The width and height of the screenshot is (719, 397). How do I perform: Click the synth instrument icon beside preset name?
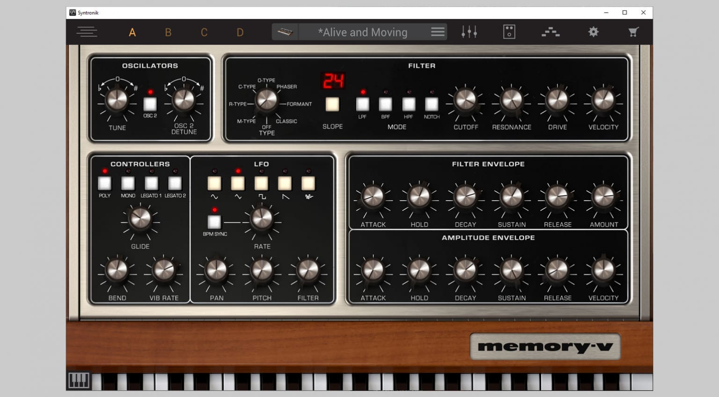click(285, 32)
